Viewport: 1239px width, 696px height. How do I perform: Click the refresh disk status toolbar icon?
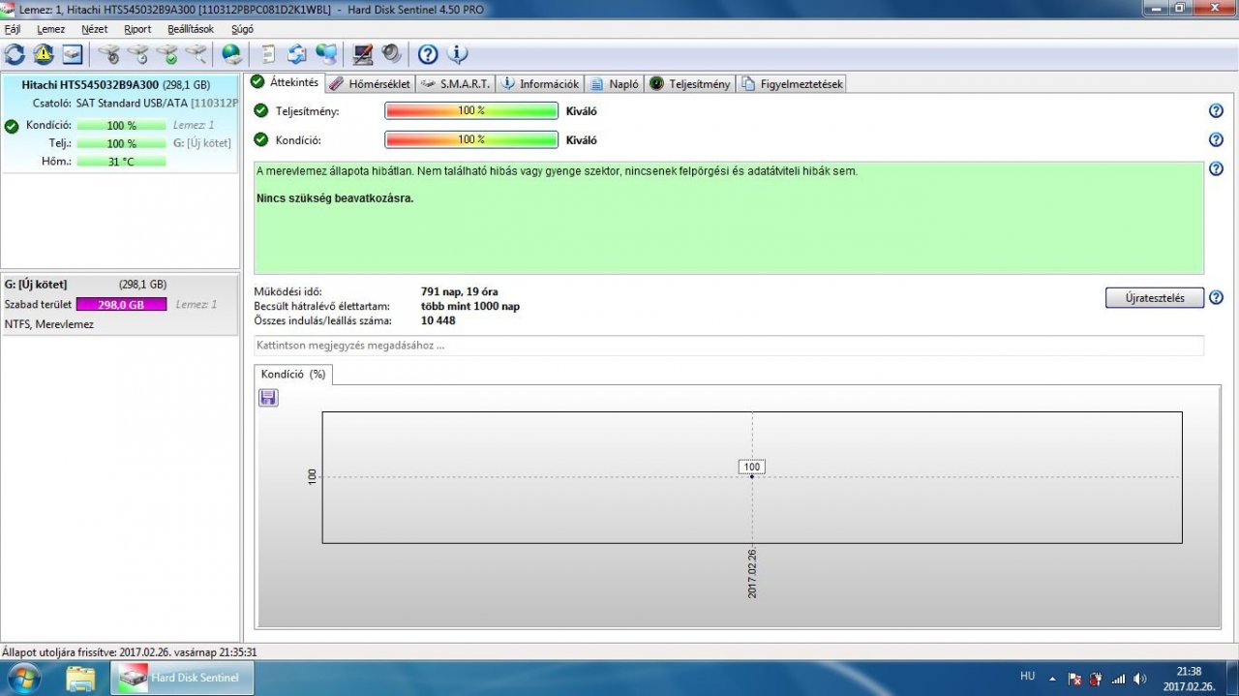15,54
